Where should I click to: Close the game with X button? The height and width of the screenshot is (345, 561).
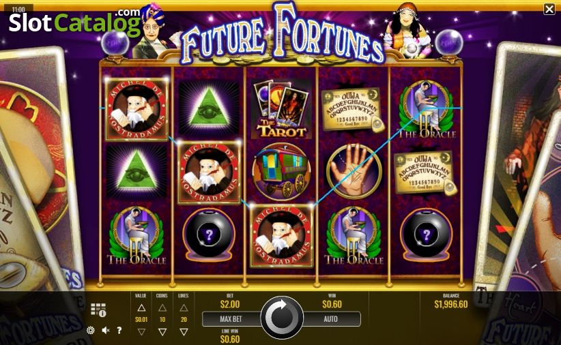[x=549, y=9]
